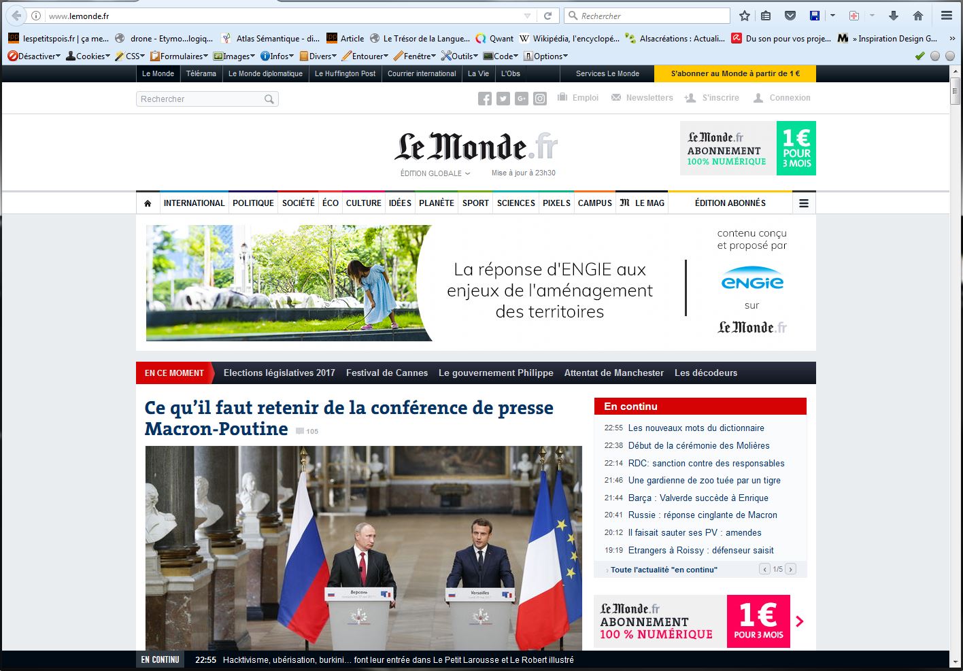Open the PIXELS section

coord(556,203)
